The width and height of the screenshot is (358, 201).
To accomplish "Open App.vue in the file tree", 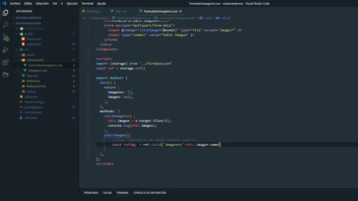I will tap(32, 76).
